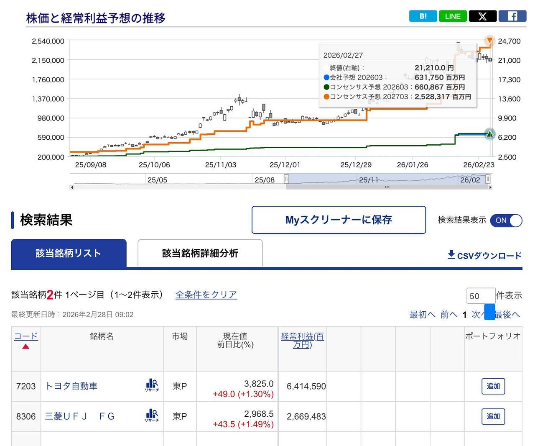The width and height of the screenshot is (535, 446).
Task: Sort by コード column header
Action: (26, 336)
